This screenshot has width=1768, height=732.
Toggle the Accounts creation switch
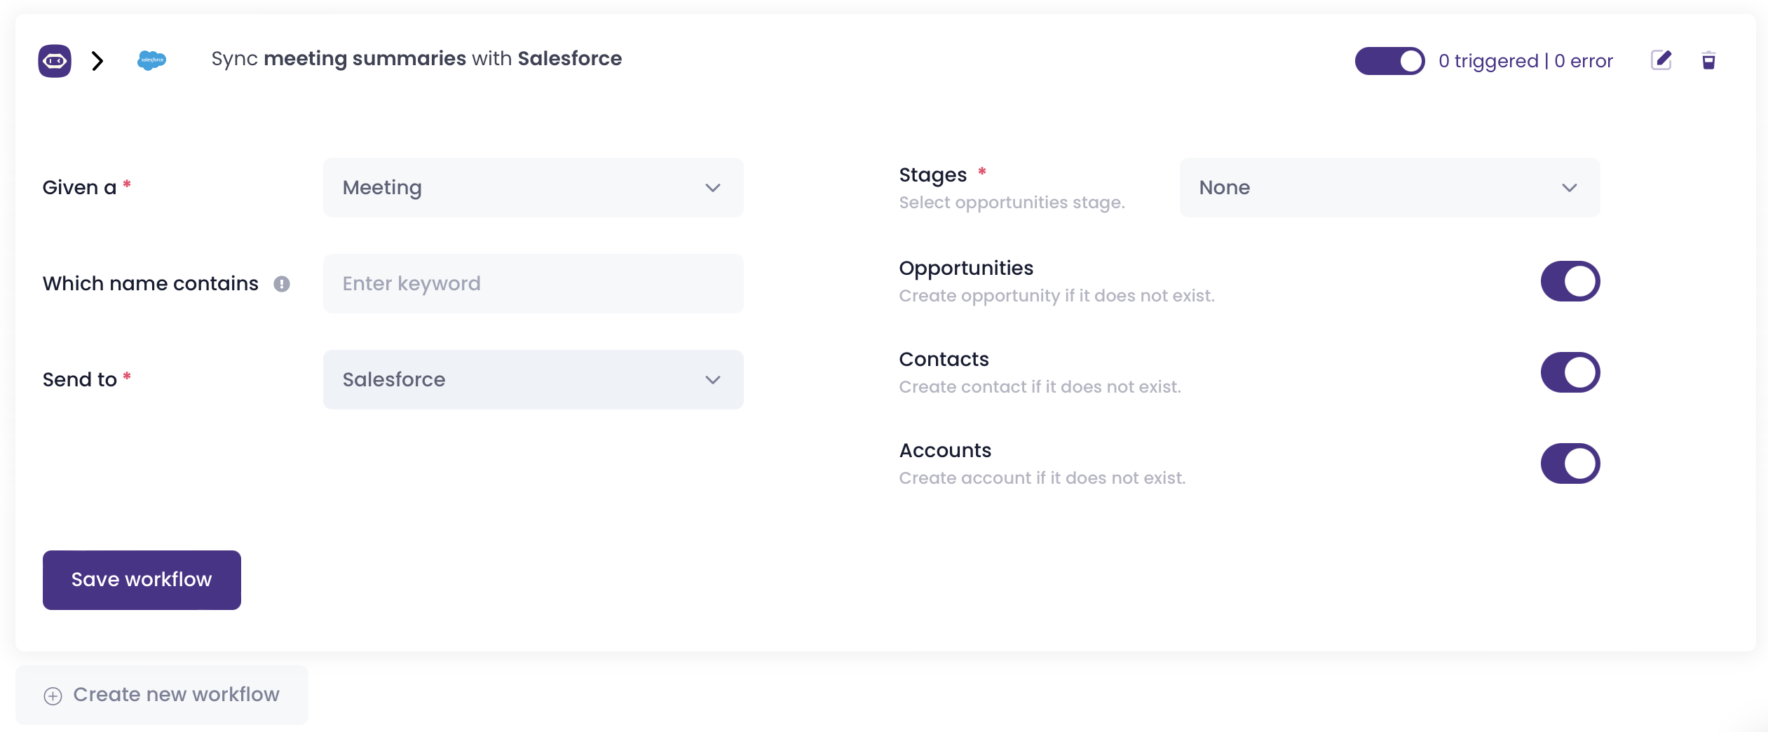click(x=1570, y=463)
